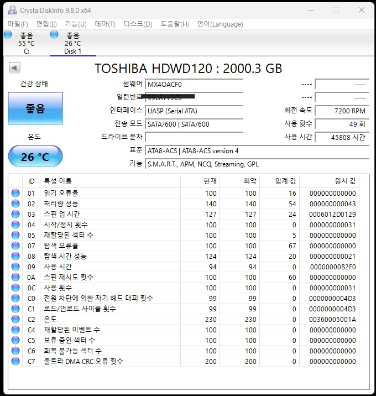Click status icon of row 09 사용 시간
Image resolution: width=376 pixels, height=396 pixels.
click(15, 267)
